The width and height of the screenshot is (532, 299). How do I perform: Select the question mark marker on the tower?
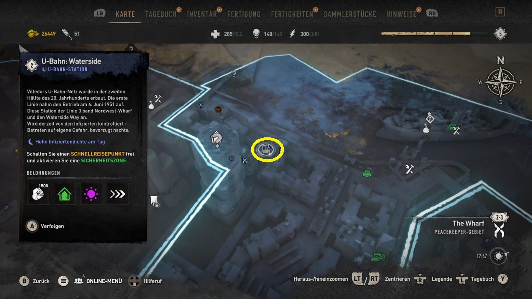tap(217, 139)
